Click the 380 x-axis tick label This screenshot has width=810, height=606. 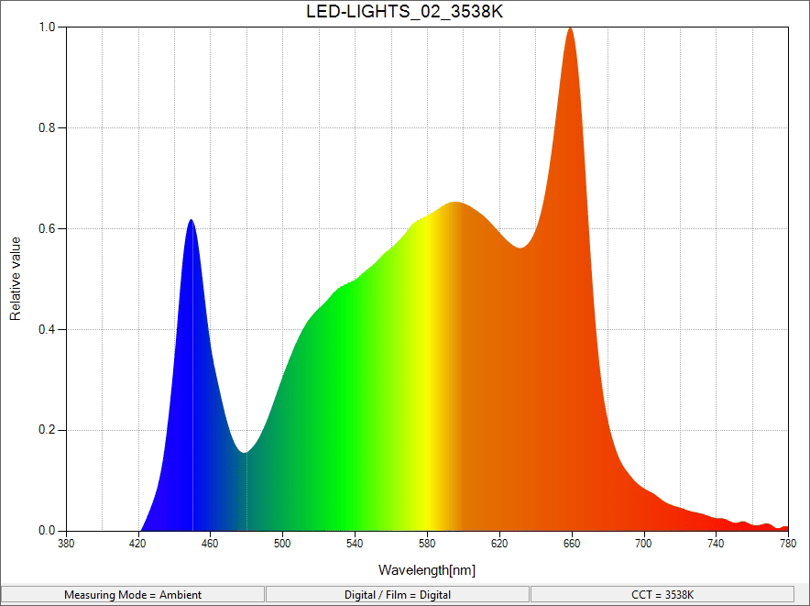[66, 544]
